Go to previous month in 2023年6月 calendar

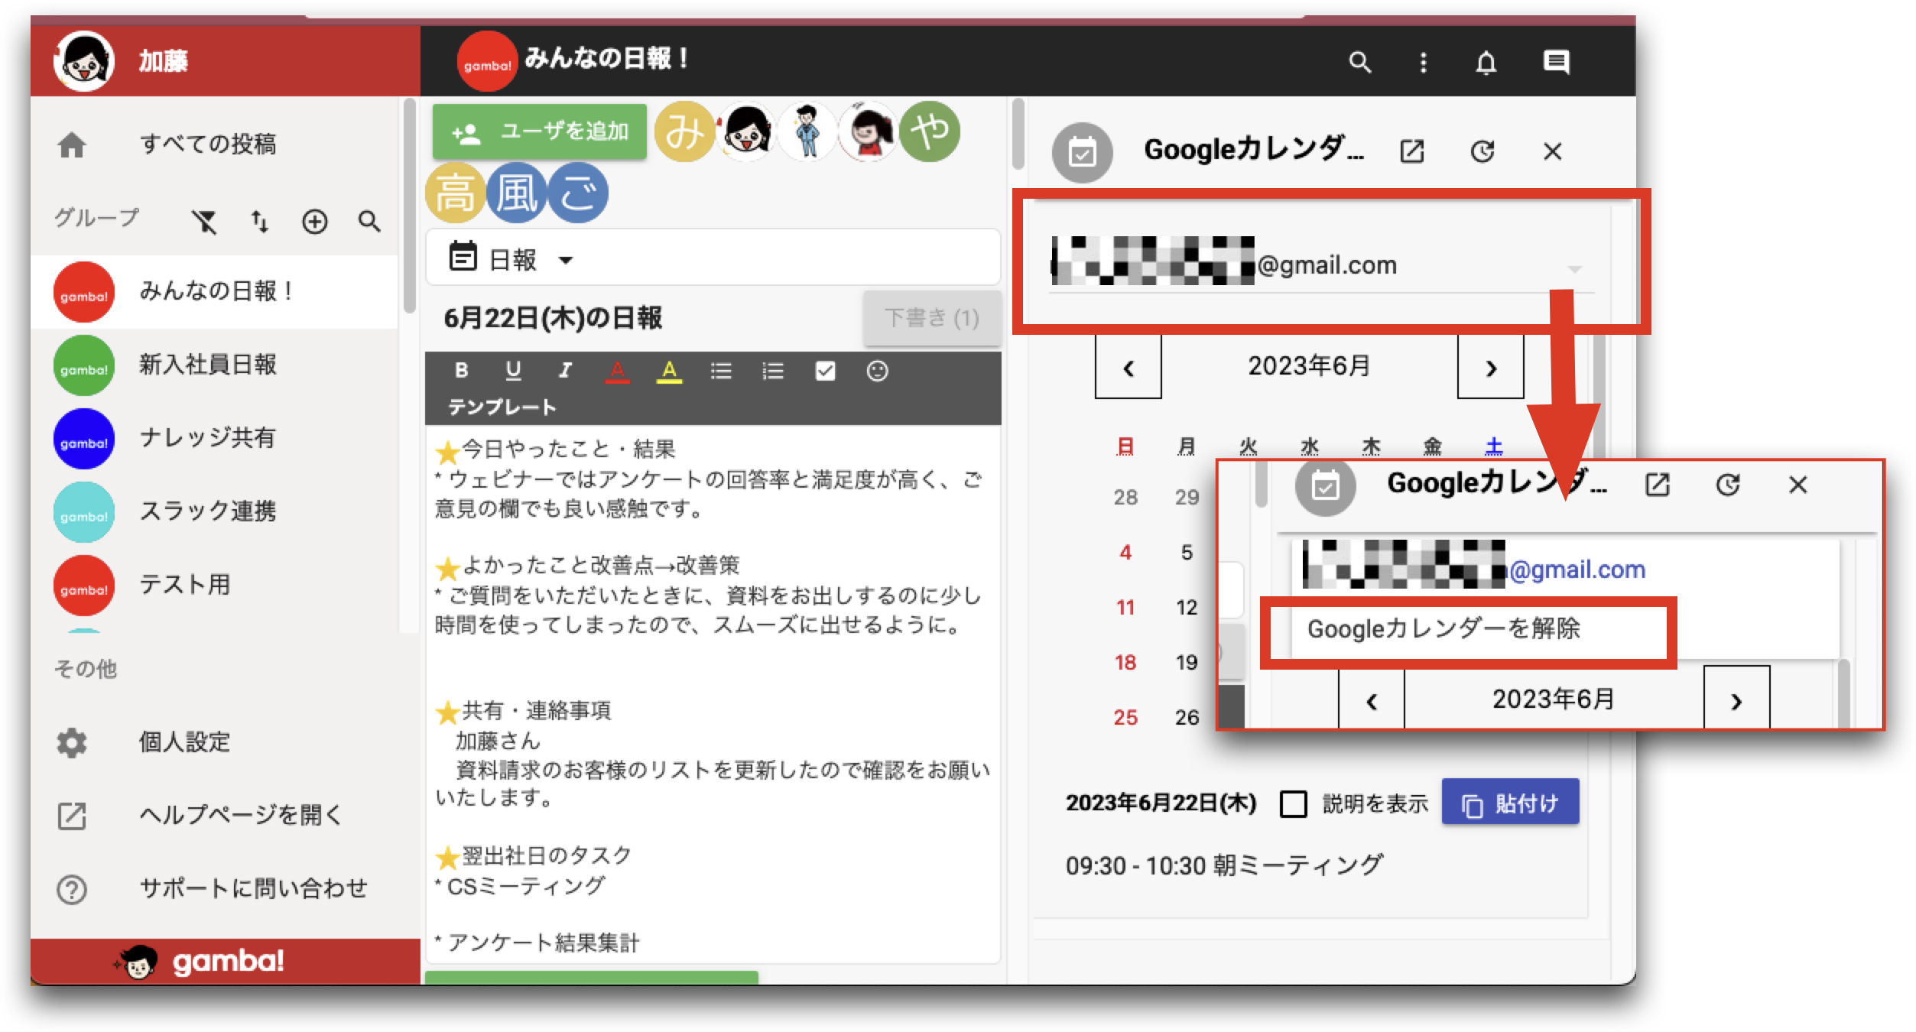1128,368
